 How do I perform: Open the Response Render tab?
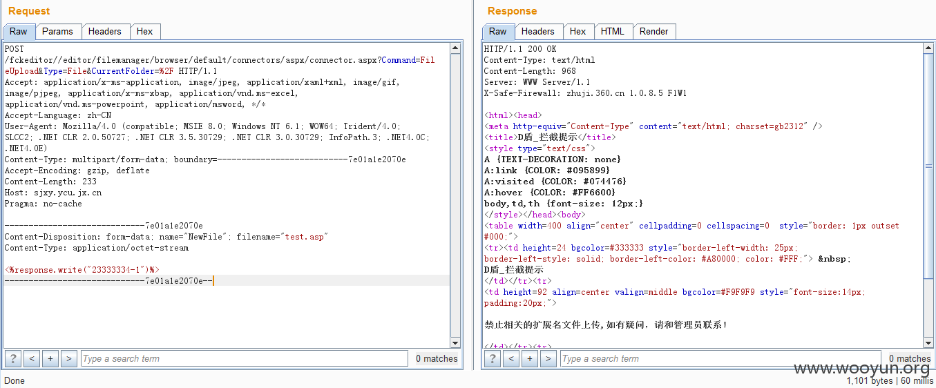pos(654,31)
